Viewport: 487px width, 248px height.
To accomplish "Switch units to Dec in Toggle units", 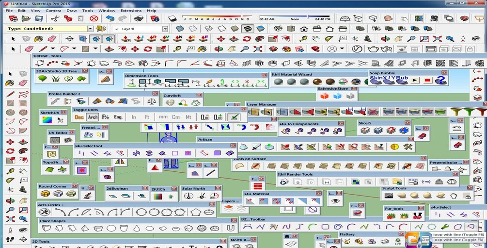I will (x=79, y=117).
